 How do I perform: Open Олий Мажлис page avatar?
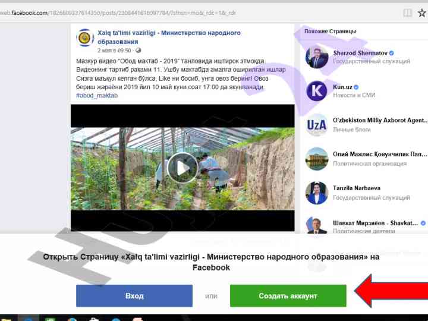point(317,159)
